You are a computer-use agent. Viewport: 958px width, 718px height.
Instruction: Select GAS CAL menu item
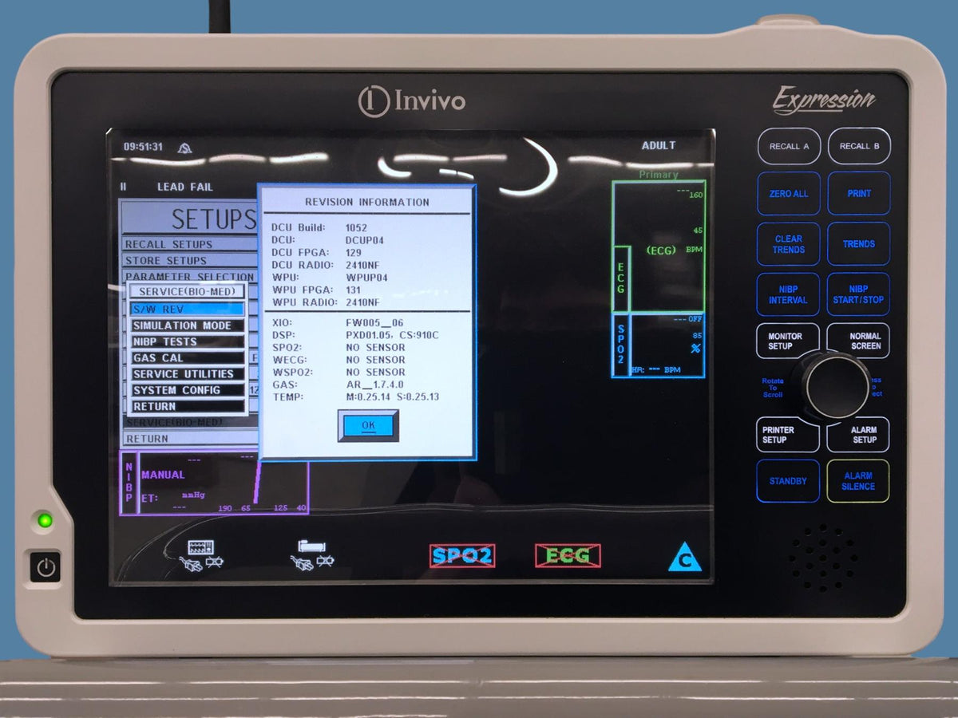pyautogui.click(x=187, y=358)
